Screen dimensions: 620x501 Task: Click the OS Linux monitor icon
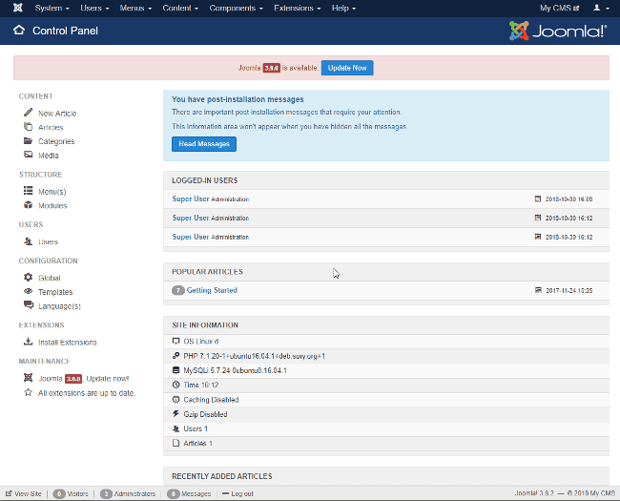tap(176, 341)
